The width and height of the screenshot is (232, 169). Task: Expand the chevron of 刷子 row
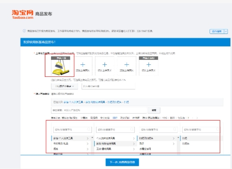coord(174,144)
